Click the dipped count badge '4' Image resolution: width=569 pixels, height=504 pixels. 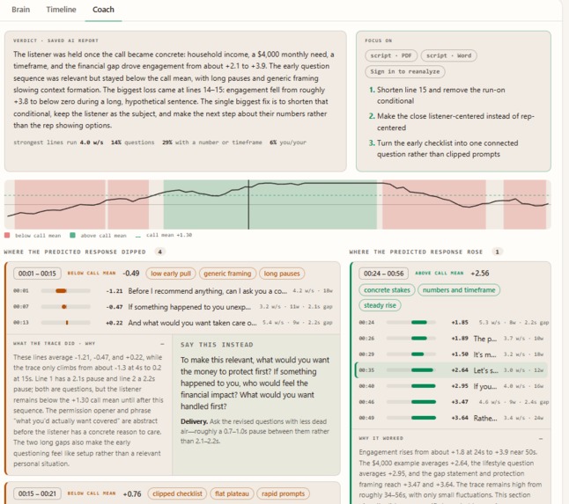pyautogui.click(x=159, y=252)
